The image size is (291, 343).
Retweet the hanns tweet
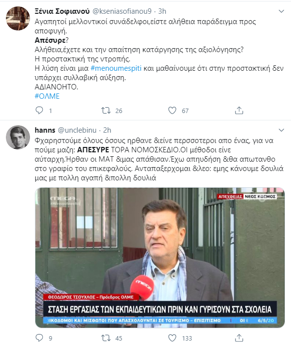(x=106, y=338)
